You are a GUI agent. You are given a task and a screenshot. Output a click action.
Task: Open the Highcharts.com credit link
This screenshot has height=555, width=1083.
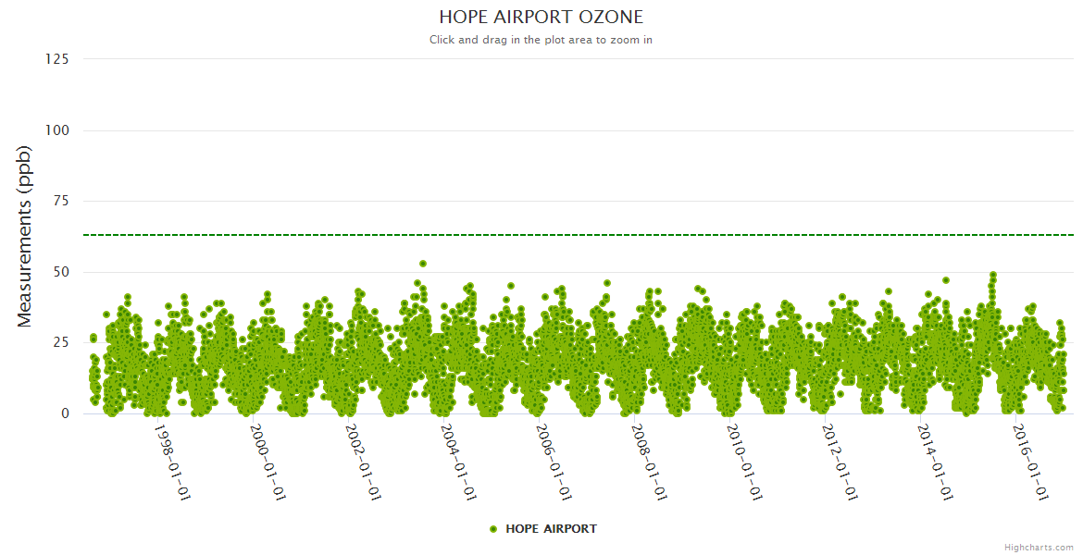pos(1039,547)
